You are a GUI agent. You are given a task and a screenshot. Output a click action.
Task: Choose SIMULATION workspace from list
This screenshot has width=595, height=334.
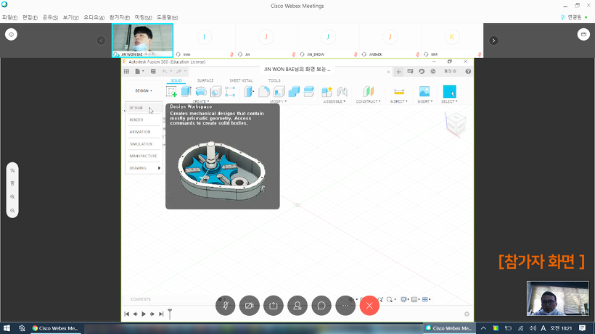(x=144, y=144)
